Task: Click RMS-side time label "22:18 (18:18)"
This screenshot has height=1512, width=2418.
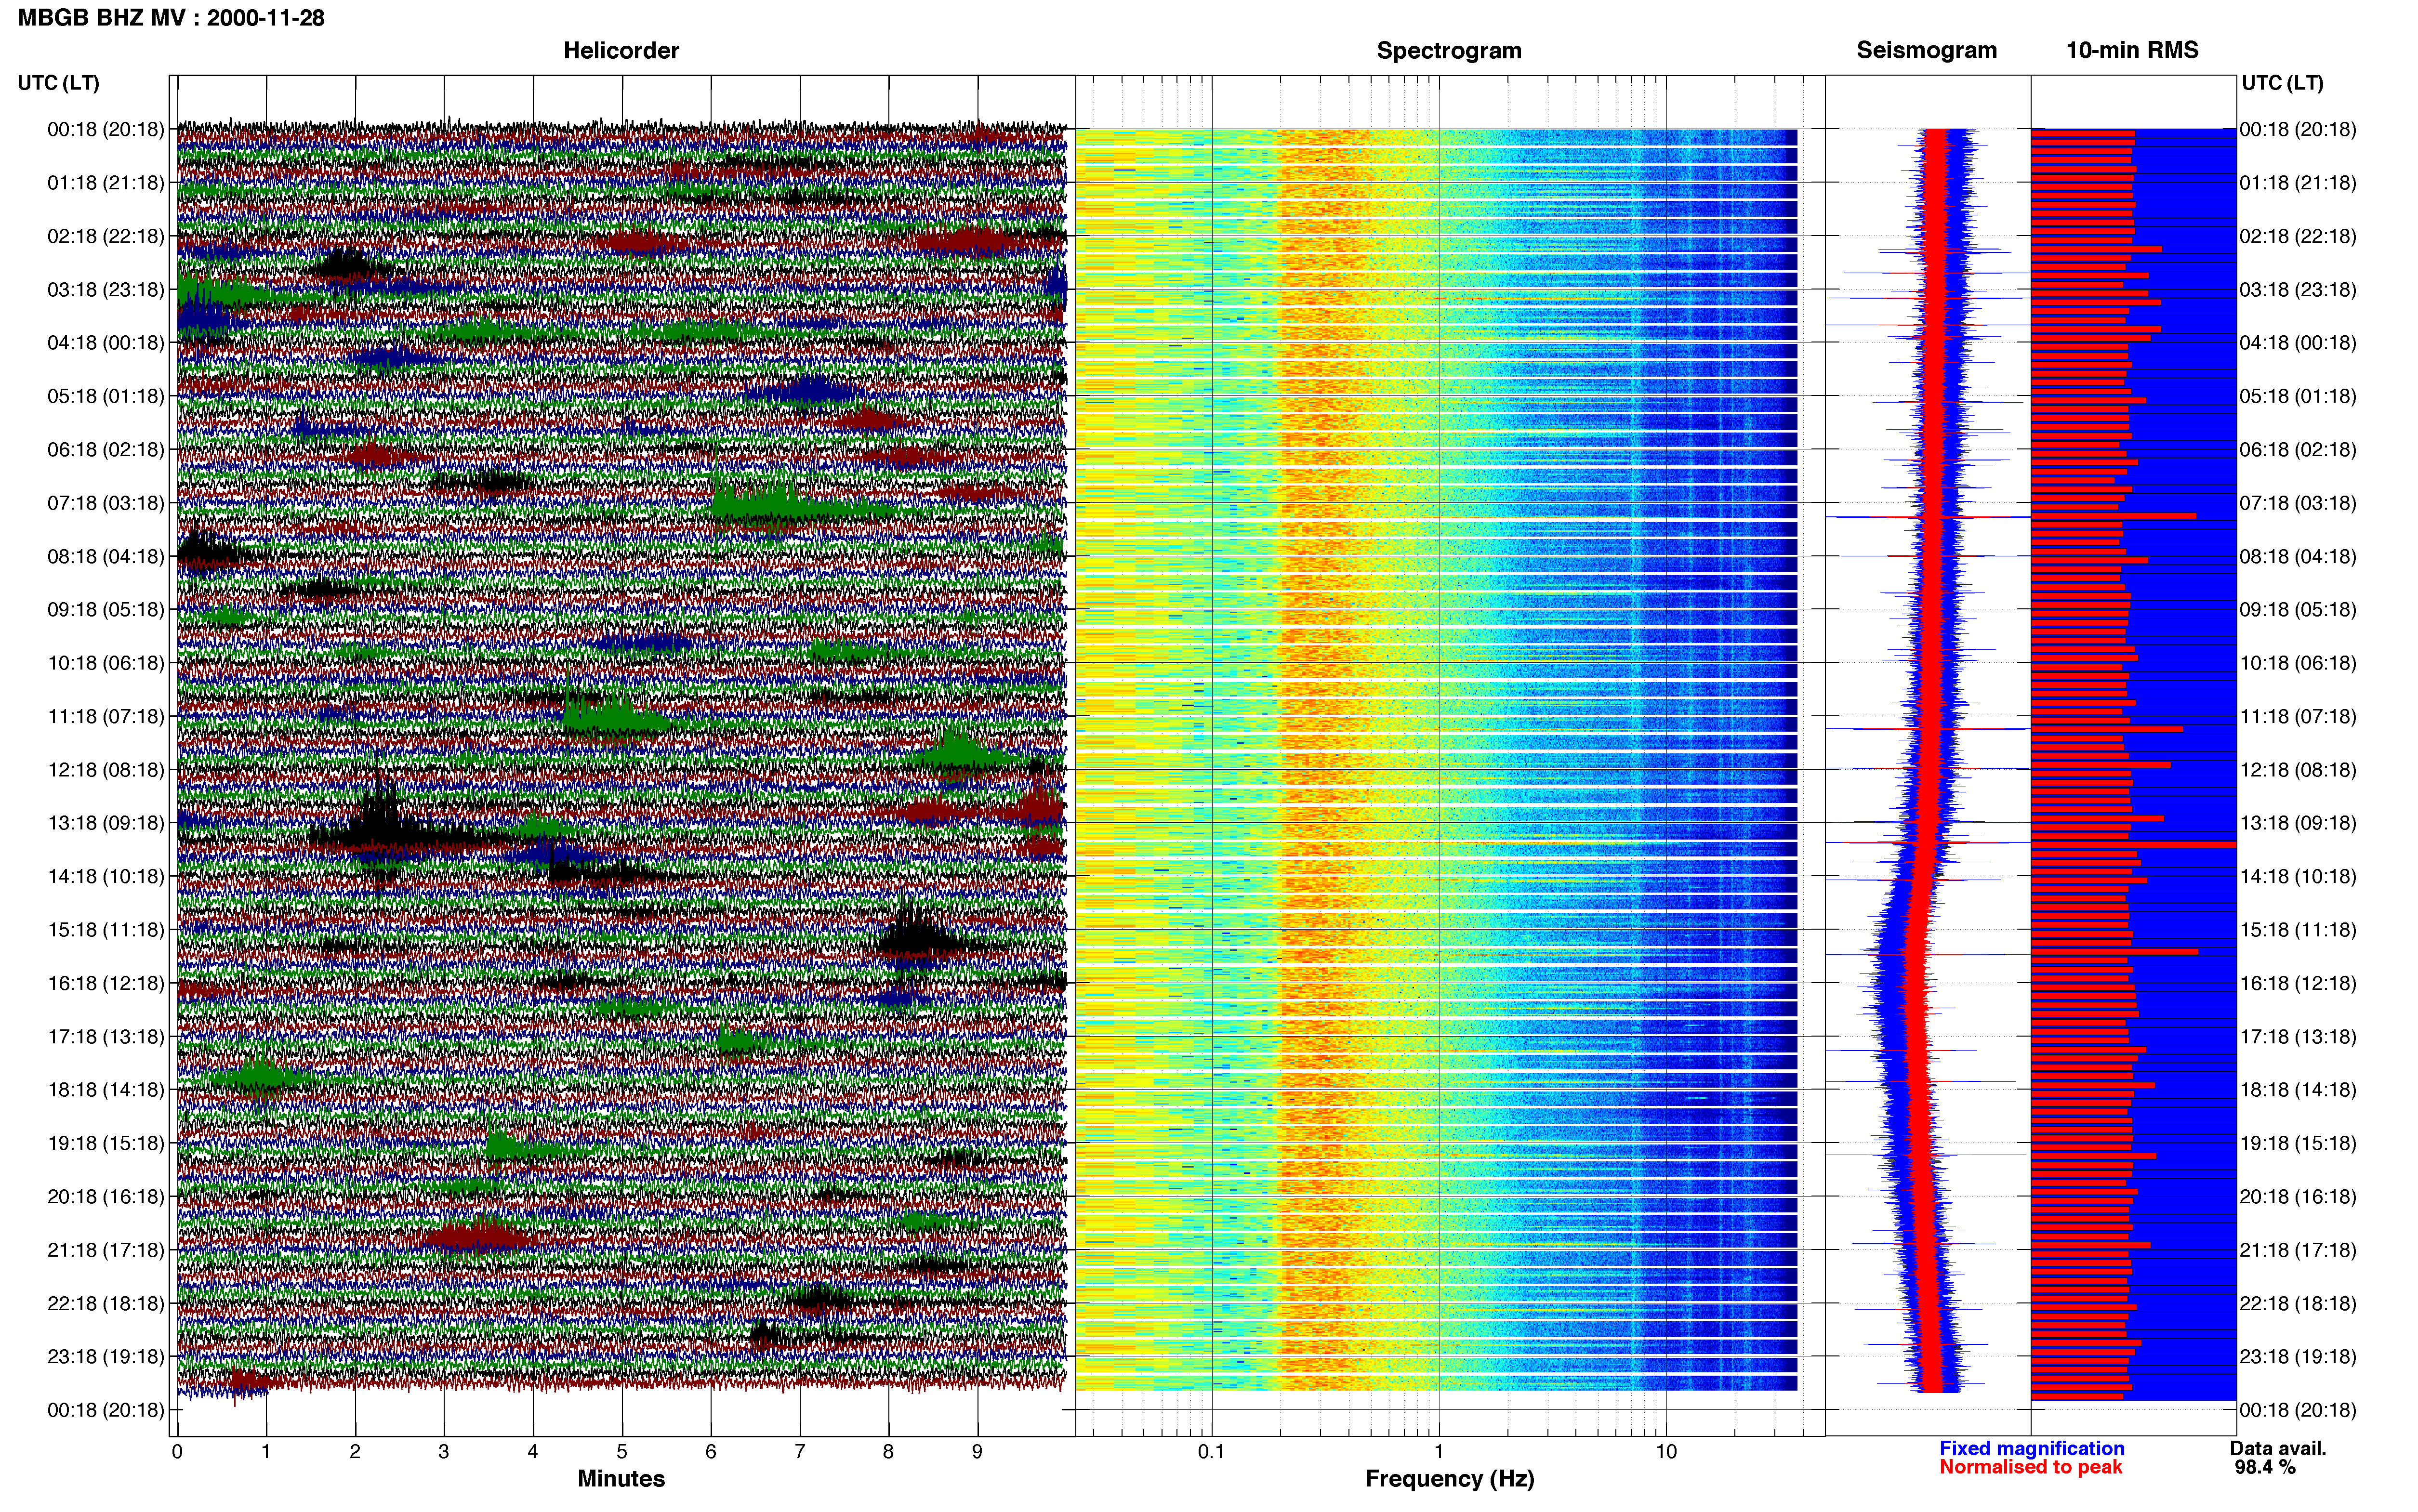Action: (x=2298, y=1303)
